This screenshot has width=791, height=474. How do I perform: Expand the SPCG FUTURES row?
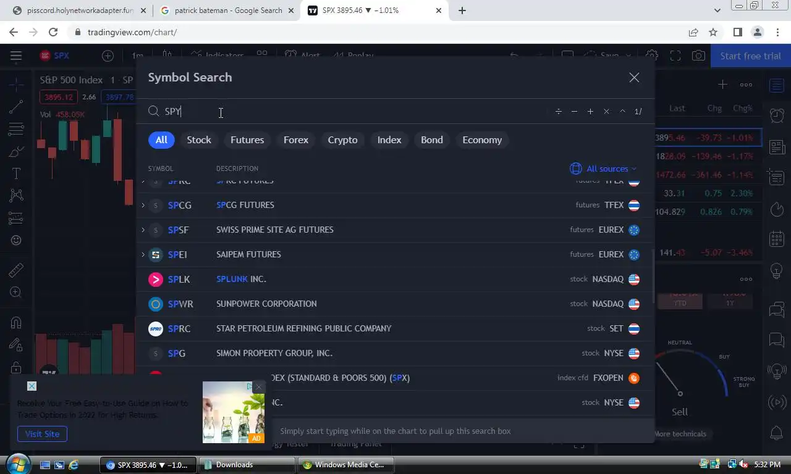[x=143, y=205]
